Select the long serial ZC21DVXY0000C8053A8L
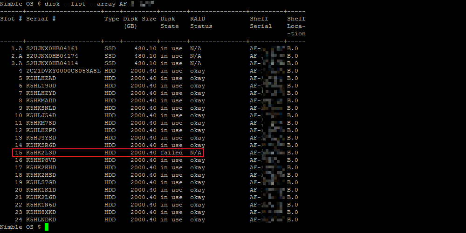 [63, 71]
